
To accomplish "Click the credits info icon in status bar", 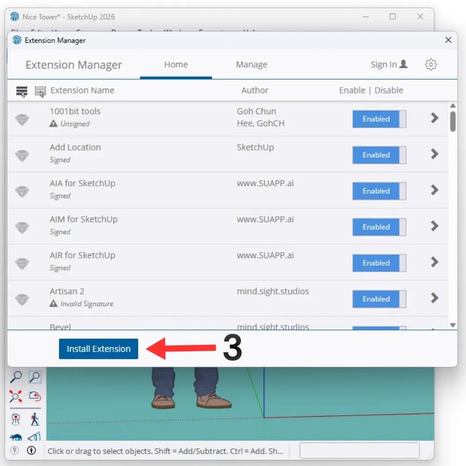I will pyautogui.click(x=32, y=450).
